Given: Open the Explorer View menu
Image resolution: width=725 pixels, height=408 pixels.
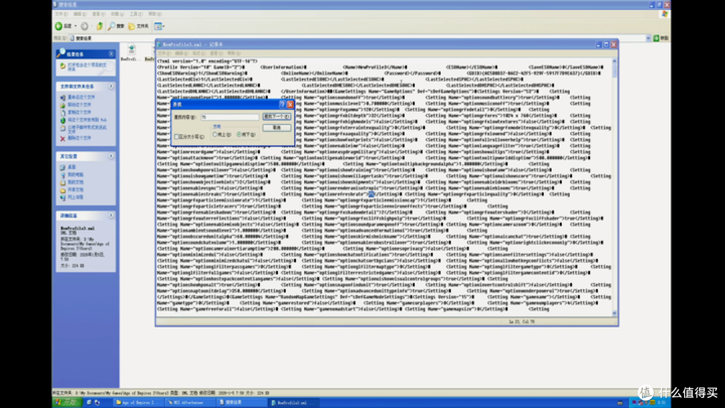Looking at the screenshot, I should point(98,14).
